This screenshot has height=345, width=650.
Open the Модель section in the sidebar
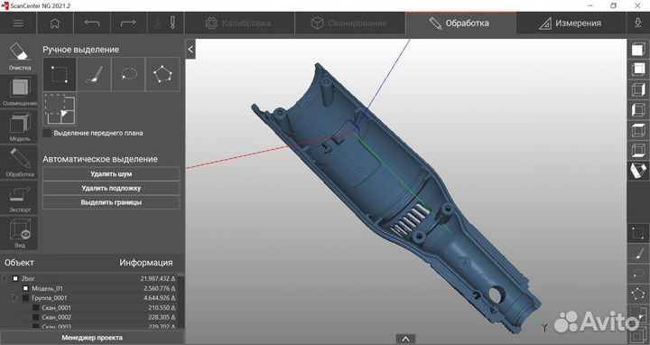click(x=19, y=126)
